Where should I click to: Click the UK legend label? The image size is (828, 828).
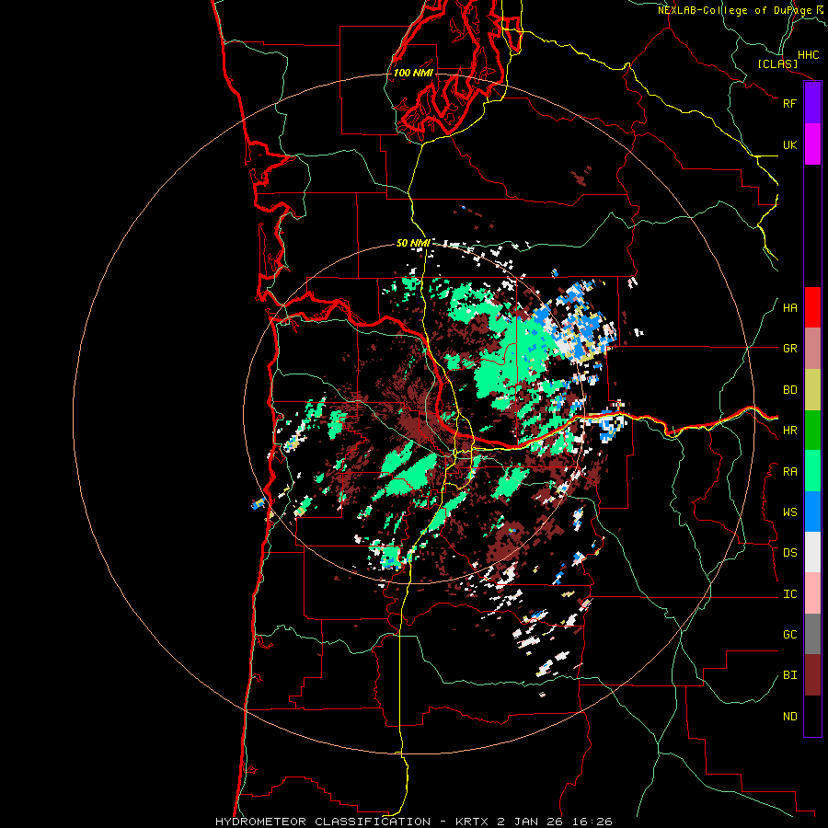pyautogui.click(x=789, y=144)
